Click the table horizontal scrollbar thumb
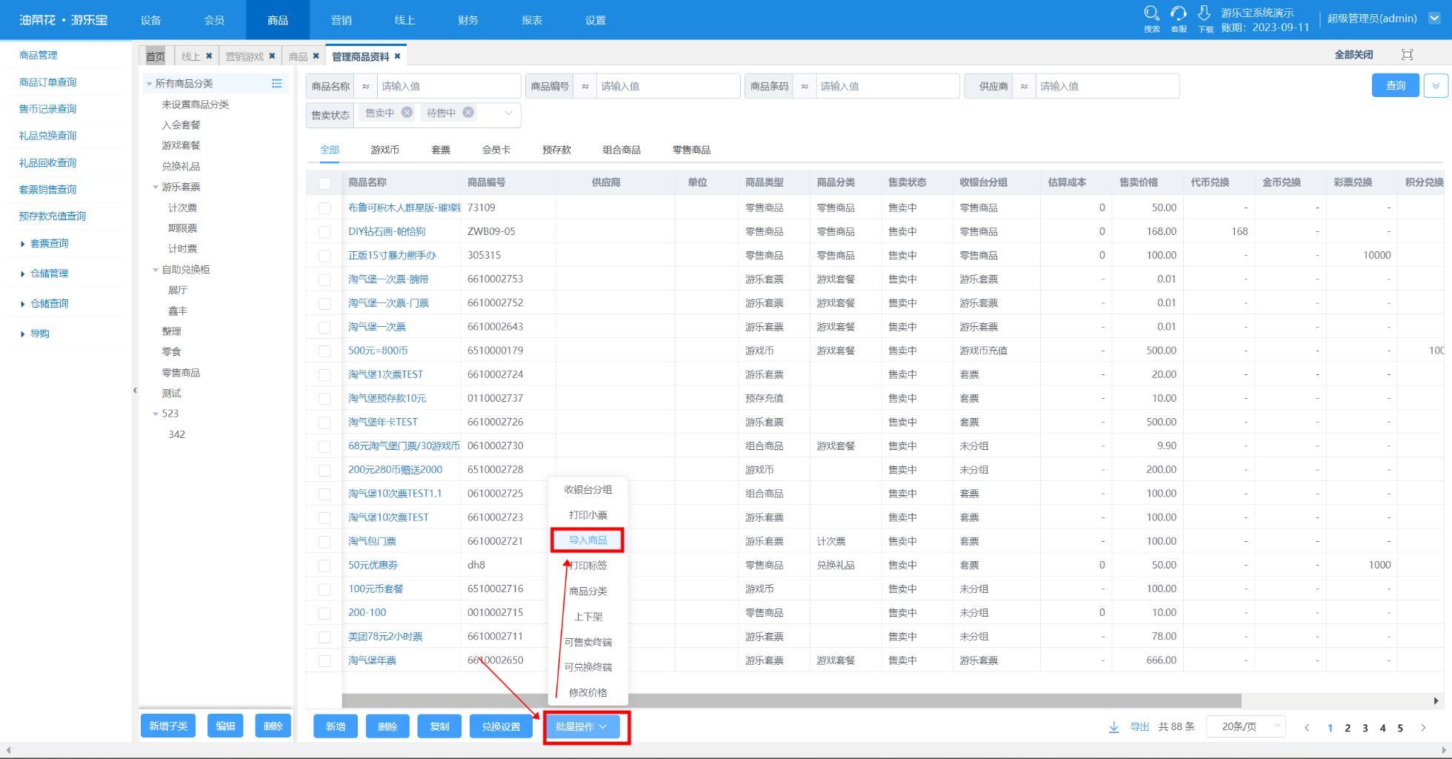1452x759 pixels. (791, 700)
